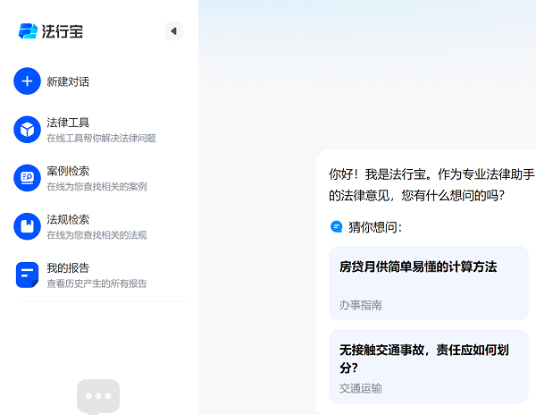This screenshot has height=415, width=536.
Task: Click the blue plus icon for 新建对话
Action: pos(28,81)
